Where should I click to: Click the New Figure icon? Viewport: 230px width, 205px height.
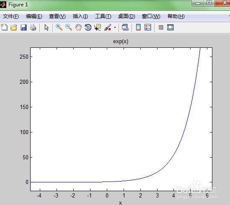click(4, 27)
